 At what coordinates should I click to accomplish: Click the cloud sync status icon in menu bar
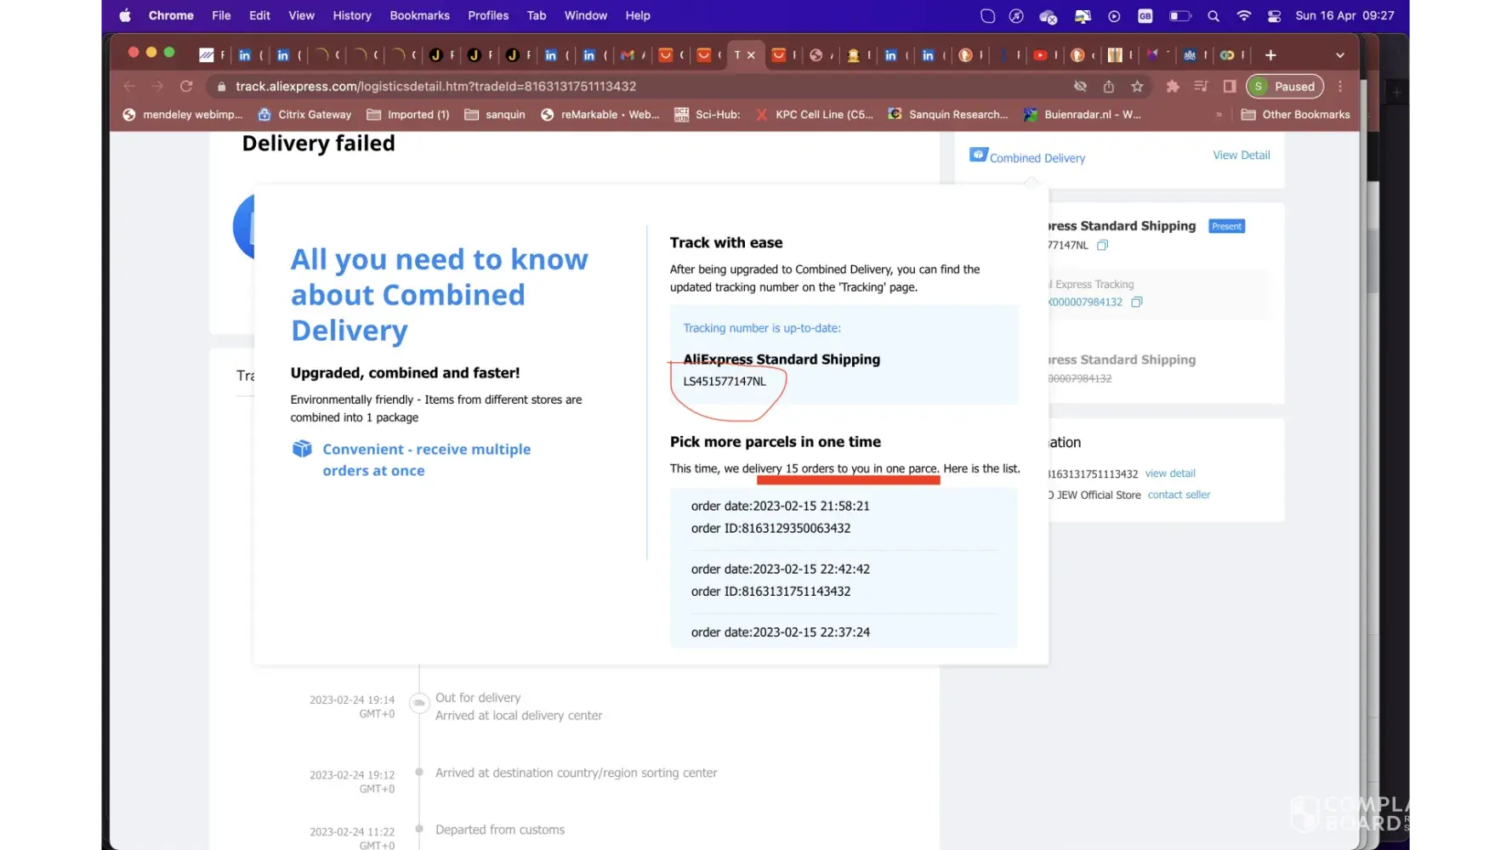(1048, 15)
